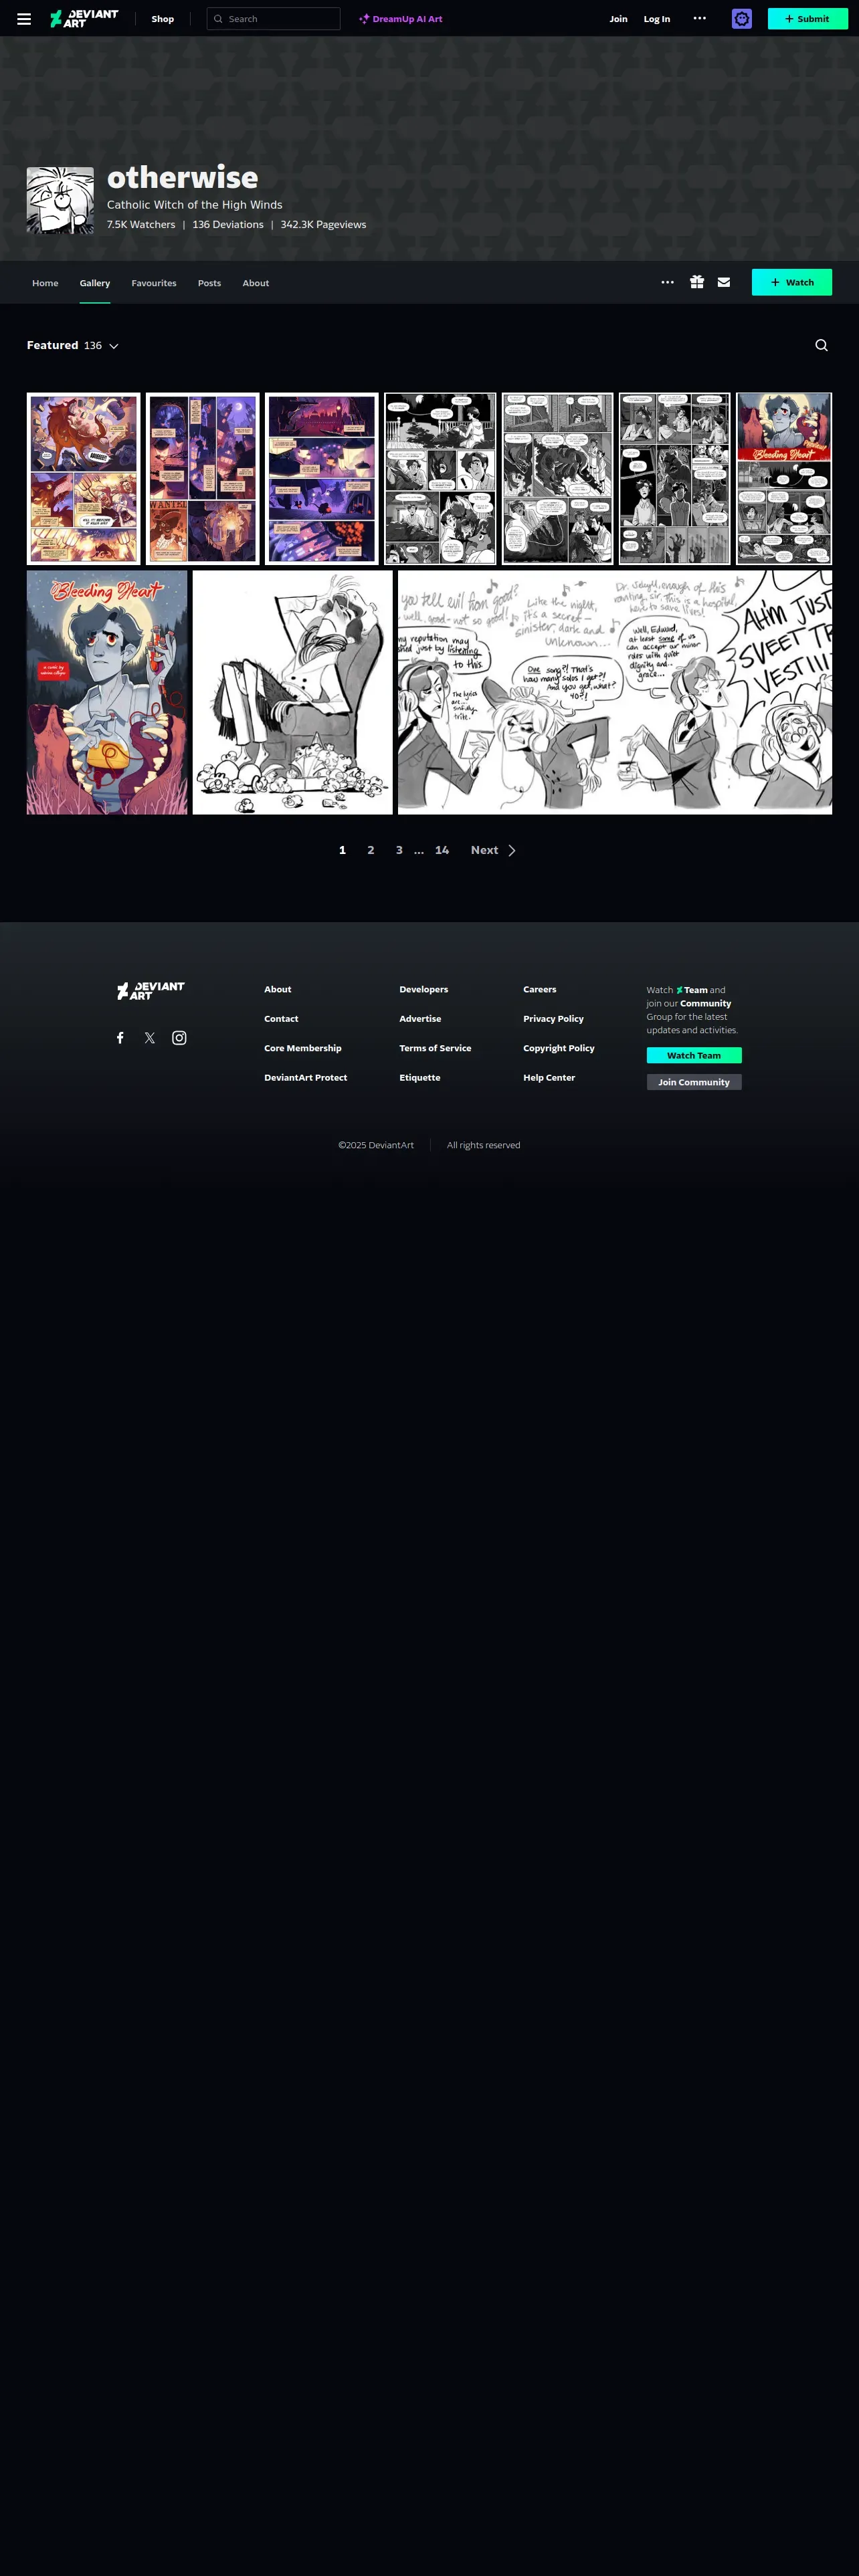Open DeviantArt's X (Twitter) icon
The image size is (859, 2576).
(x=150, y=1038)
